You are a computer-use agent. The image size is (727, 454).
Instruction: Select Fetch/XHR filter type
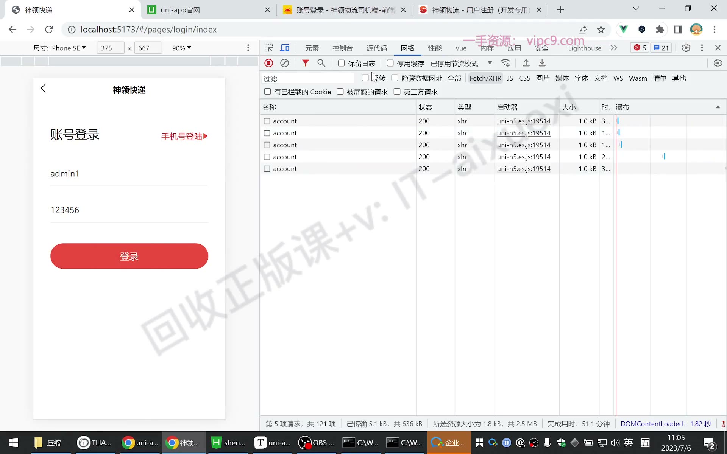[x=485, y=78]
